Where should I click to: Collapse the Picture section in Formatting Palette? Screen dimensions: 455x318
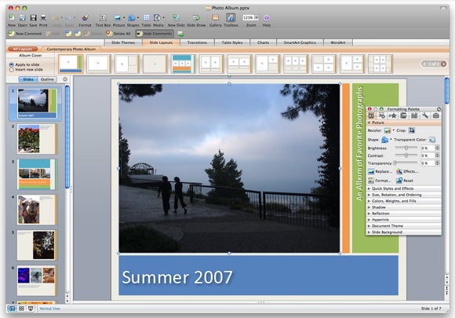369,122
